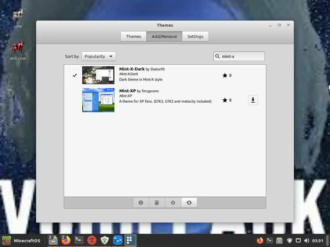Open the update manager shield taskbar icon
330x247 pixels.
pyautogui.click(x=105, y=240)
